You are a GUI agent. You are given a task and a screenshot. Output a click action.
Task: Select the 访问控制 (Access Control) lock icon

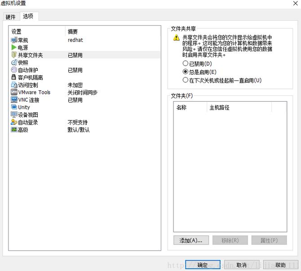pyautogui.click(x=14, y=85)
